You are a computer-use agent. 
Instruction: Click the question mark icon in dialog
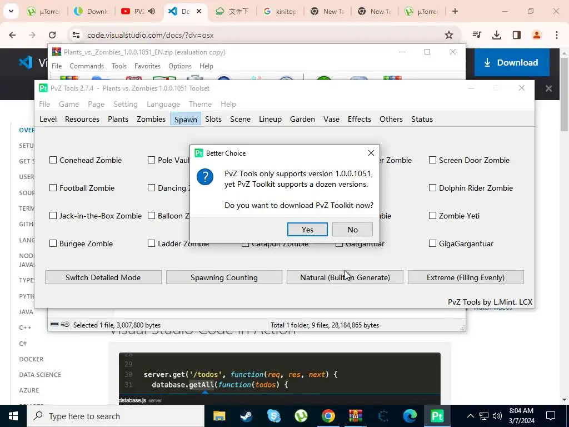coord(205,177)
